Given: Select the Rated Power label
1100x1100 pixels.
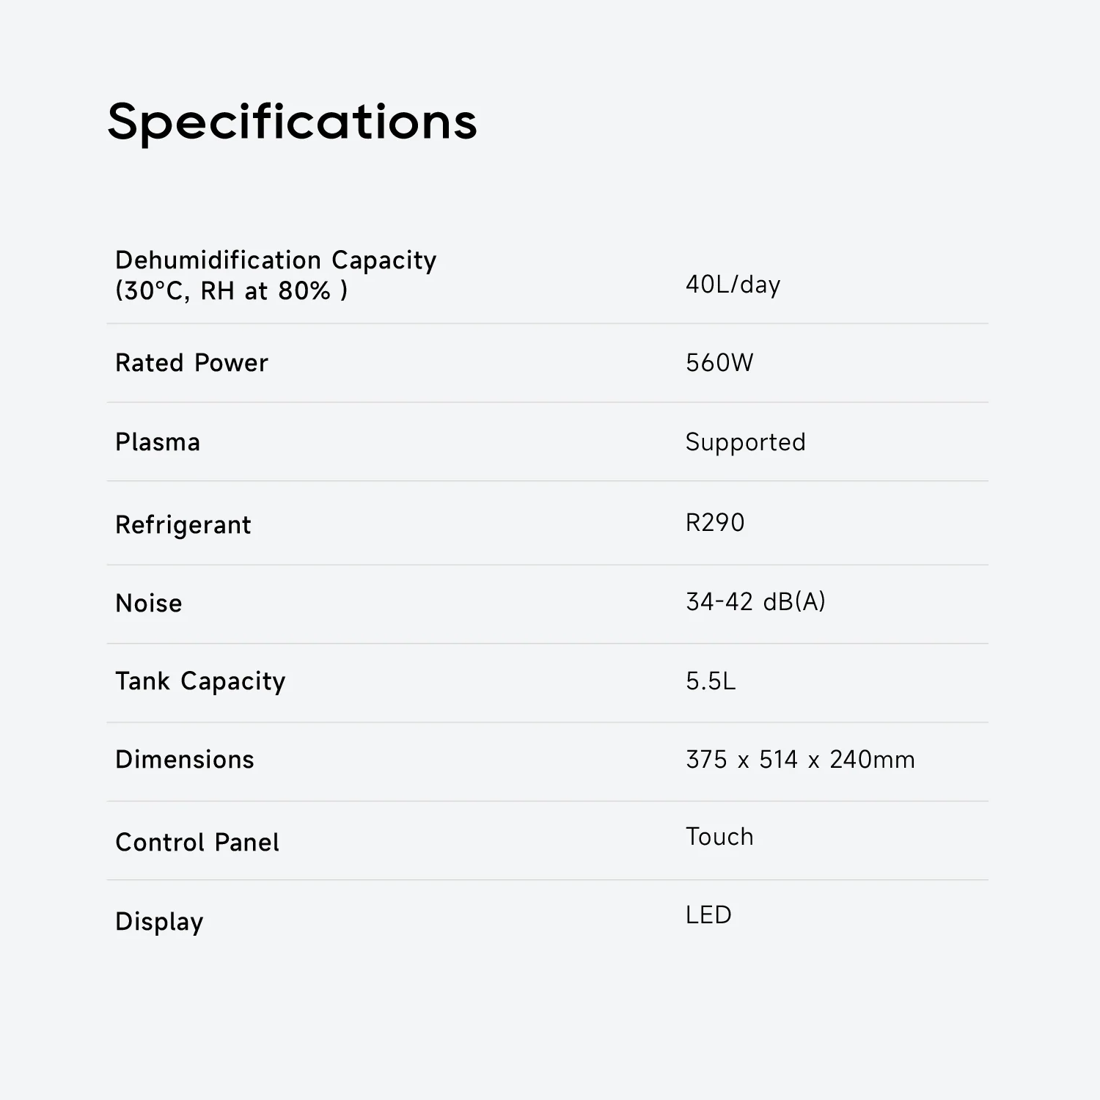Looking at the screenshot, I should 191,363.
